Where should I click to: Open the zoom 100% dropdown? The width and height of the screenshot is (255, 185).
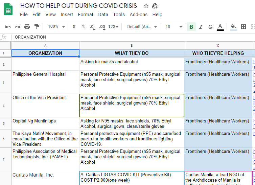[x=56, y=27]
